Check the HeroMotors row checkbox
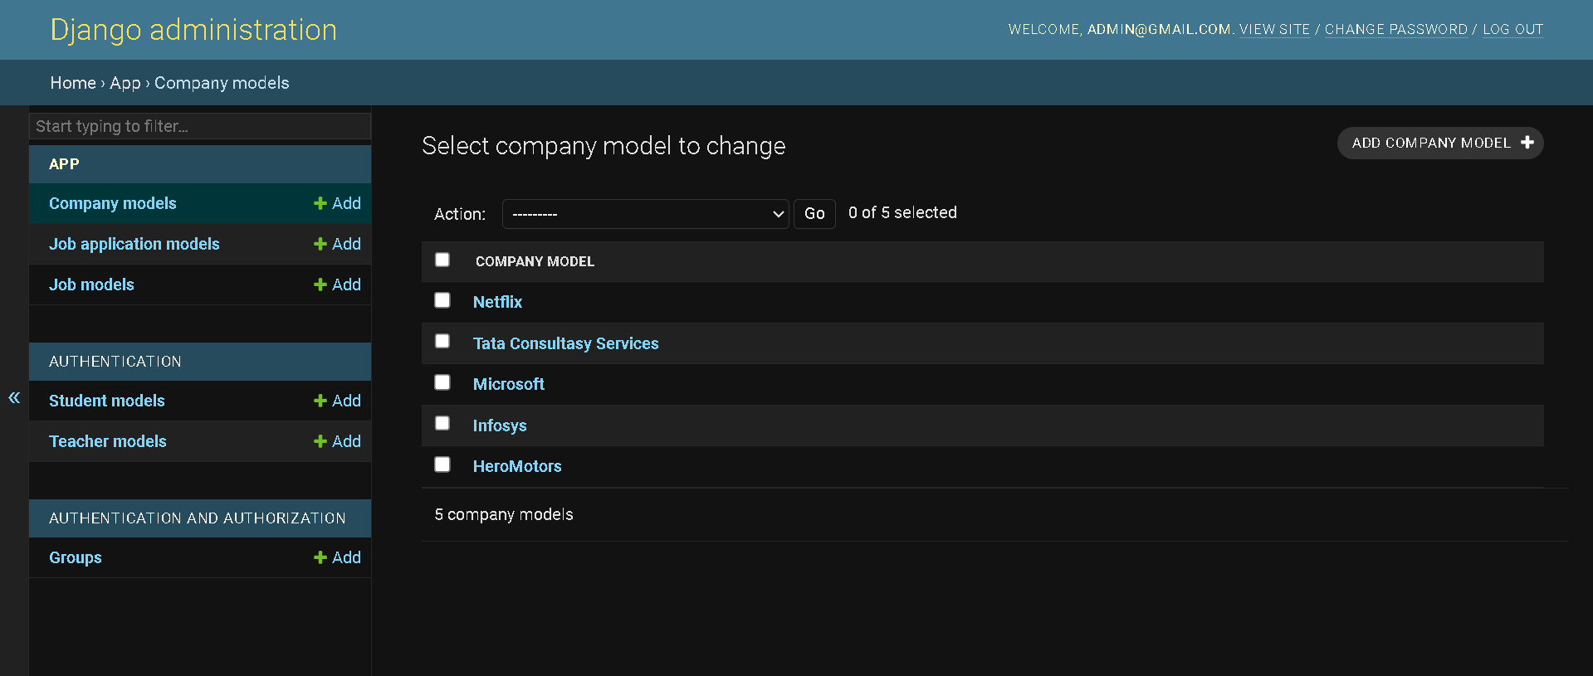This screenshot has width=1593, height=676. click(442, 464)
